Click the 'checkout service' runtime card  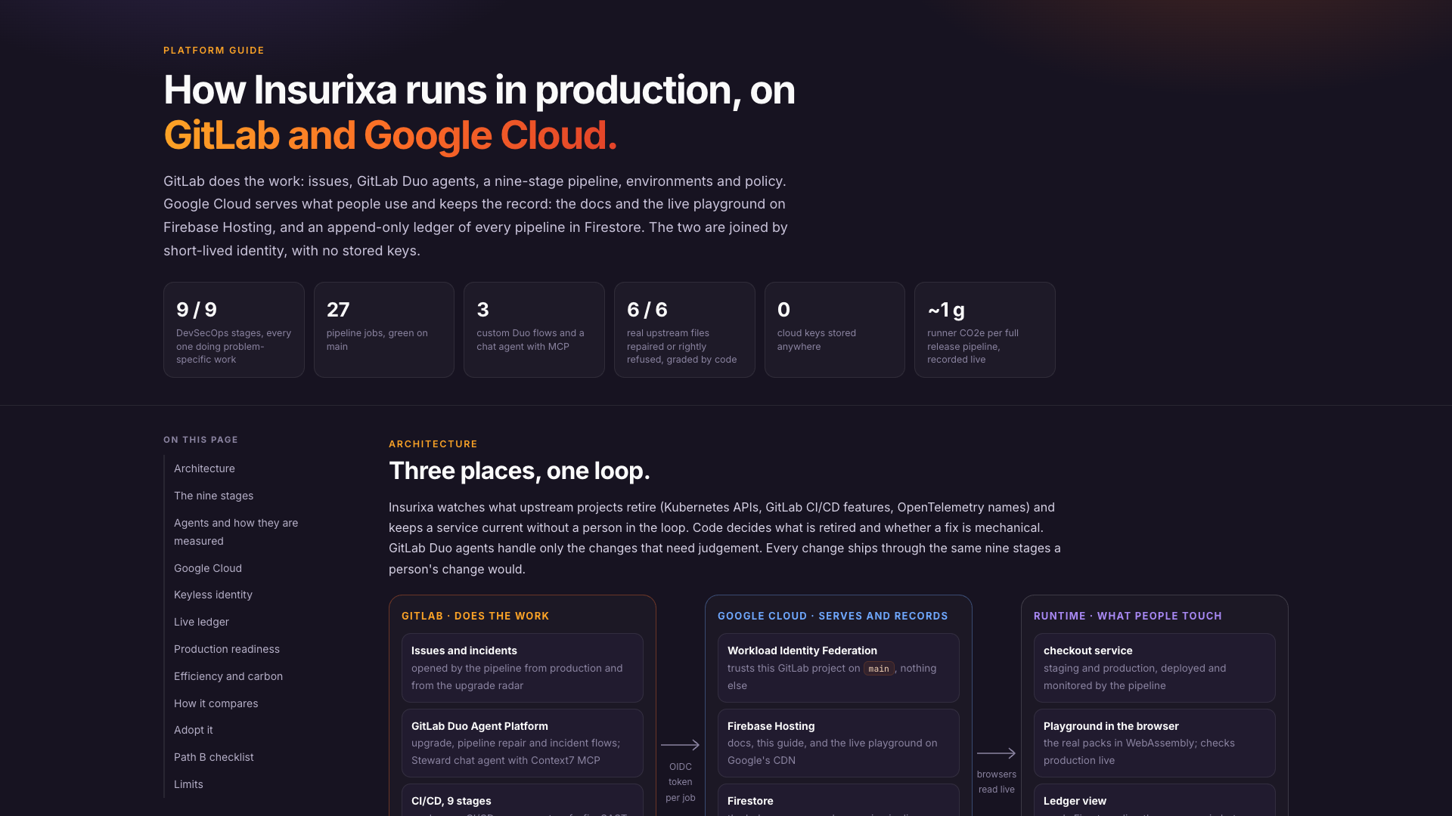(1155, 668)
